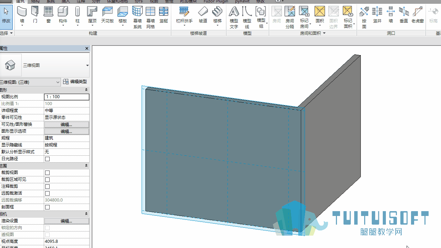441x248 pixels.
Task: Open the pyRevit ribbon tab
Action: coord(242,2)
